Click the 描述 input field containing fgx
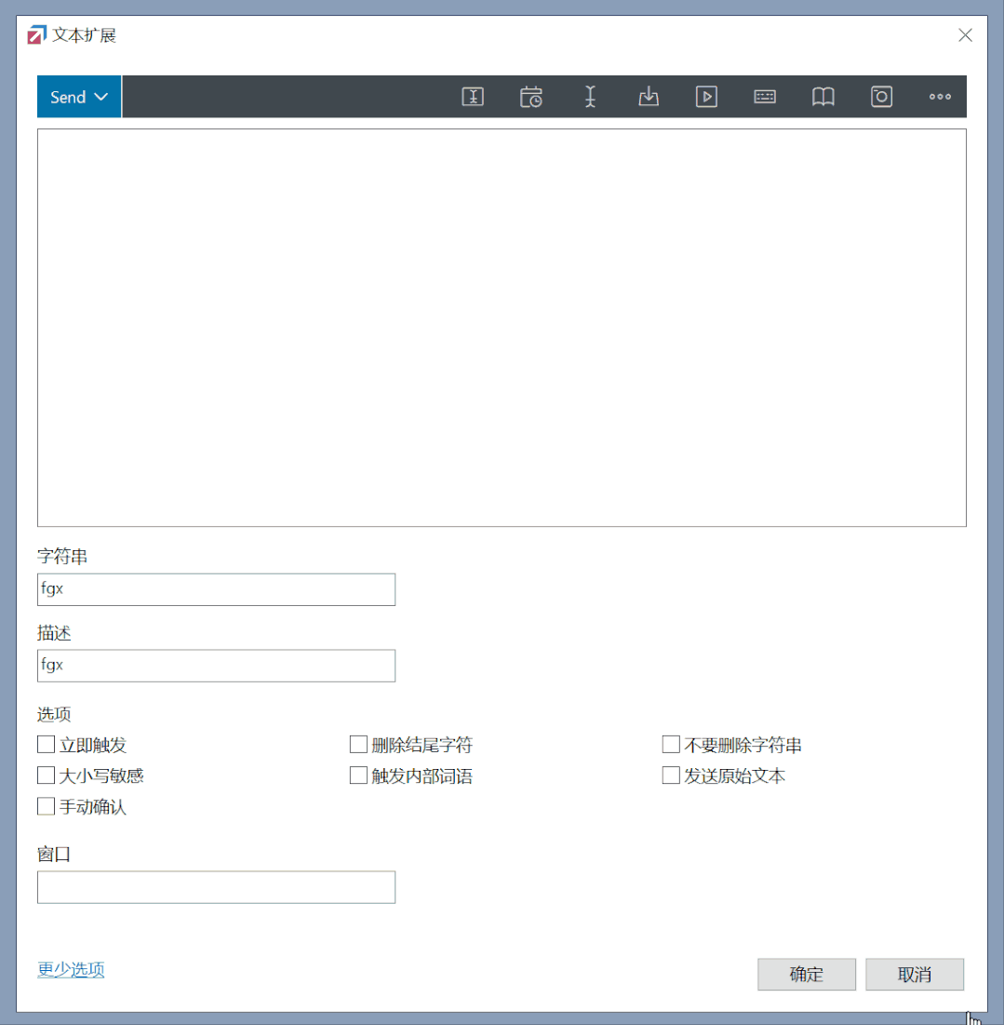The width and height of the screenshot is (1004, 1025). tap(216, 666)
